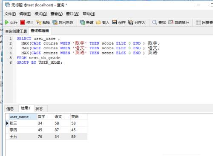Click 李四's 语文 score 87
Viewport: 213px width, 156px height.
pyautogui.click(x=62, y=130)
